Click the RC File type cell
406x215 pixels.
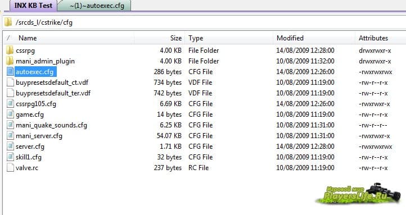tap(199, 168)
